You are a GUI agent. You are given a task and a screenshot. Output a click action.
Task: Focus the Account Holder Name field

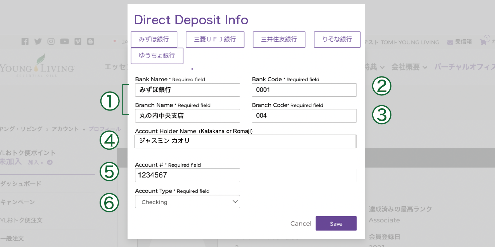click(245, 141)
